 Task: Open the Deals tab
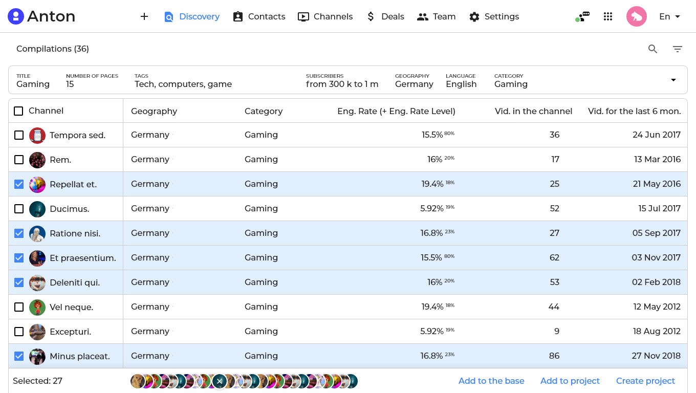(385, 16)
